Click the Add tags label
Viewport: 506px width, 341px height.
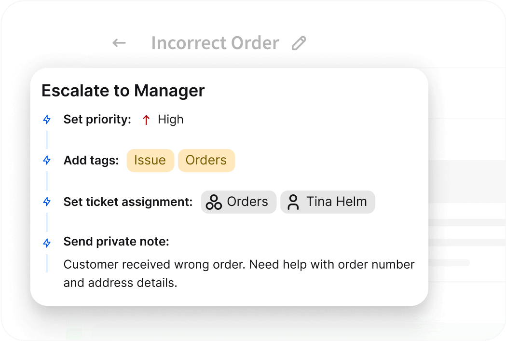[91, 160]
